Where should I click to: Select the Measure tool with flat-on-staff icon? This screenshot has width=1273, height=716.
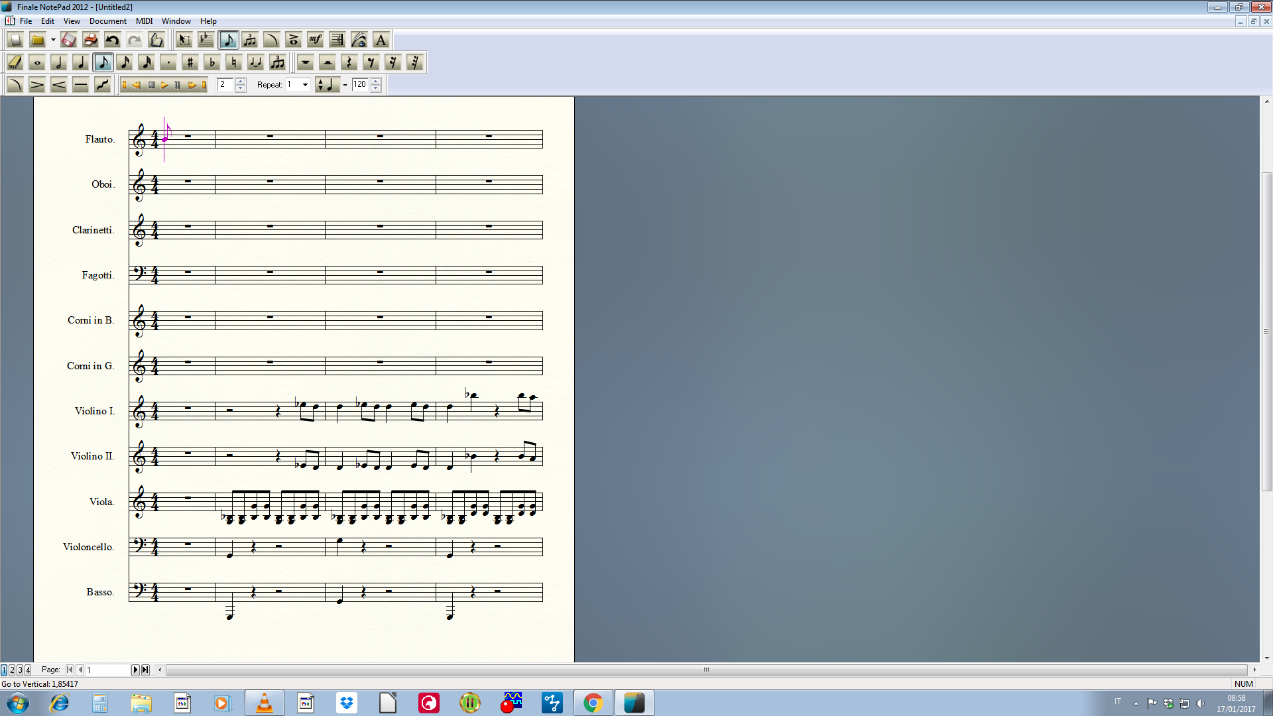click(x=206, y=40)
